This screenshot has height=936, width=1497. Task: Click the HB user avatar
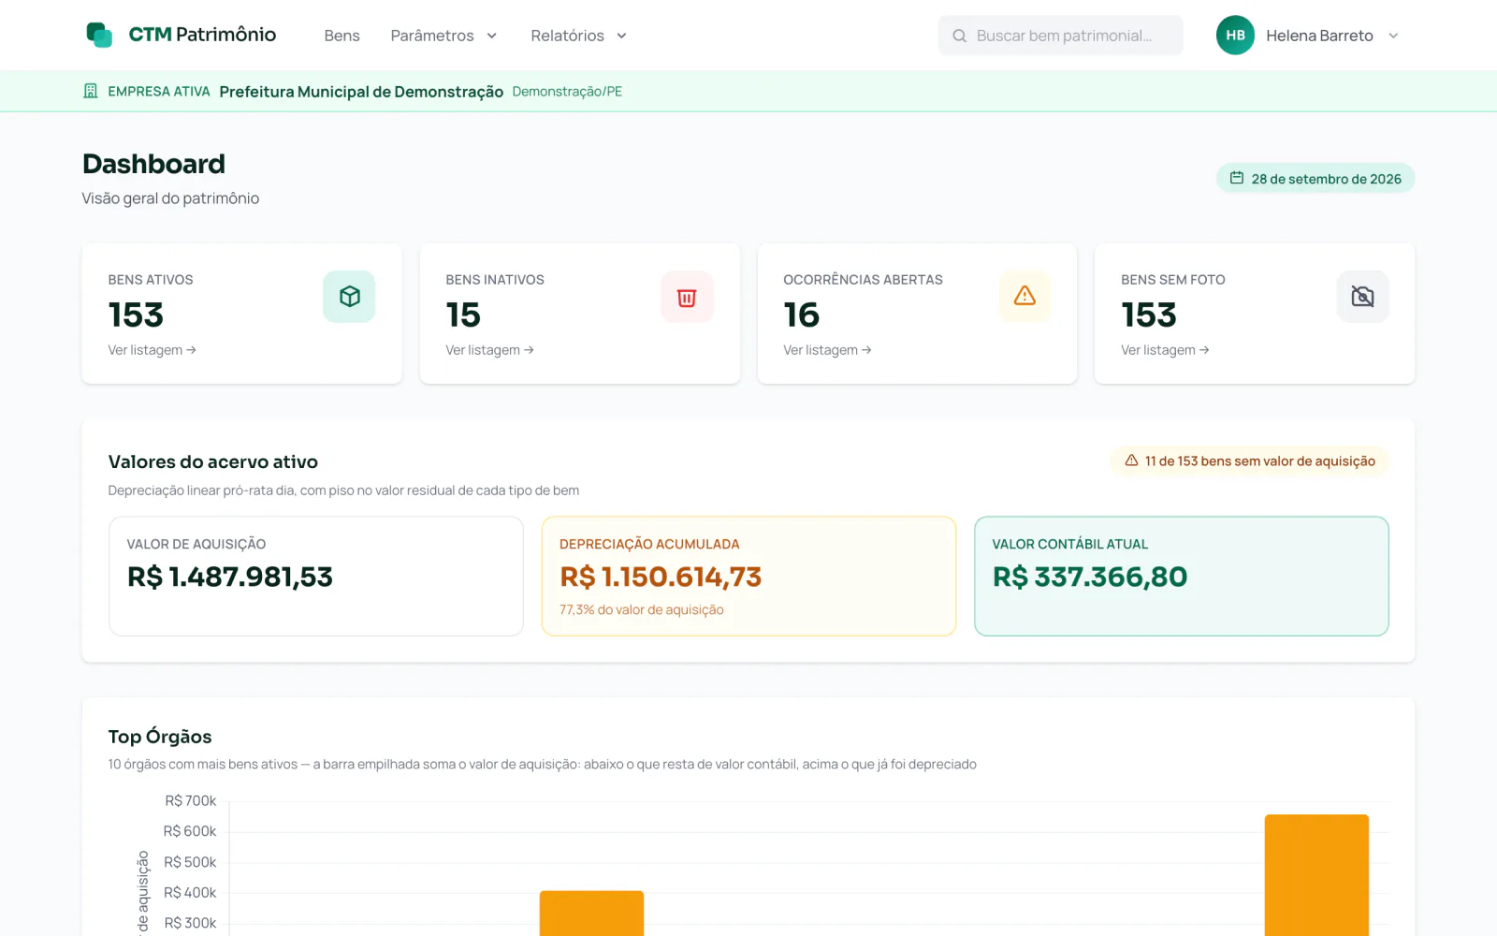tap(1235, 35)
